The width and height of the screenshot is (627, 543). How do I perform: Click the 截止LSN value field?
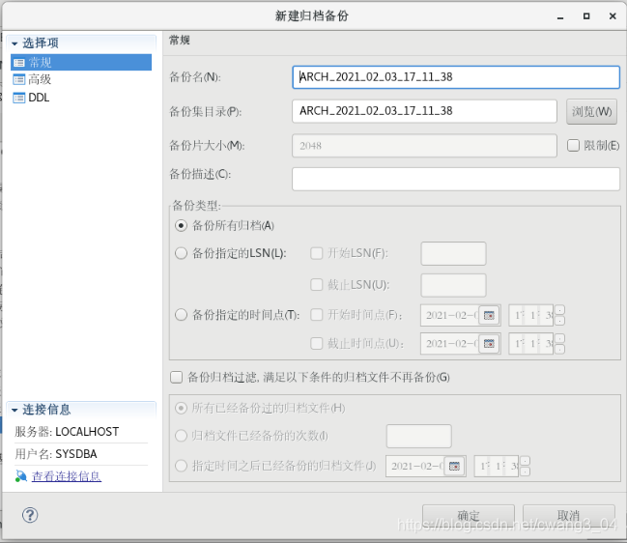(453, 285)
